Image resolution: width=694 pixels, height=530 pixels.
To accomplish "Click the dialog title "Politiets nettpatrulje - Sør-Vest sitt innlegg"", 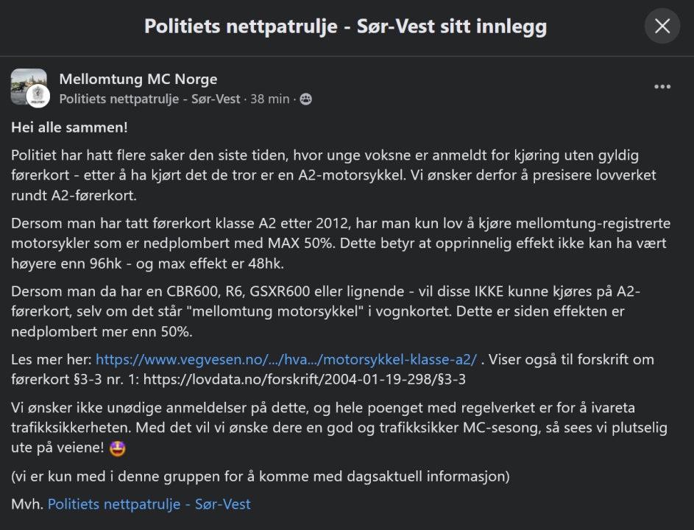I will pos(345,27).
